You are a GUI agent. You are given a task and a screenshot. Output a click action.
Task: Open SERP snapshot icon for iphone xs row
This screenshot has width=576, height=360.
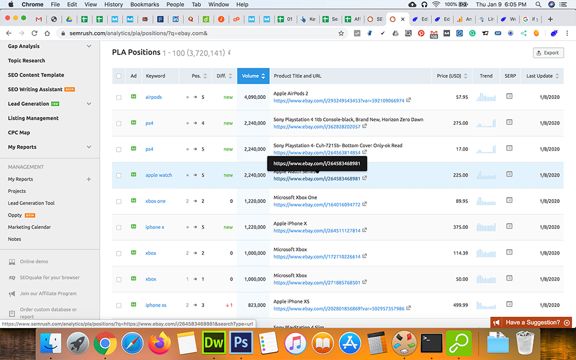point(509,304)
